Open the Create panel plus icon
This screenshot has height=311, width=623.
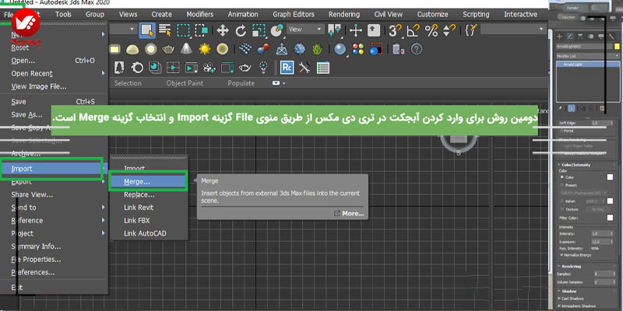click(x=560, y=37)
